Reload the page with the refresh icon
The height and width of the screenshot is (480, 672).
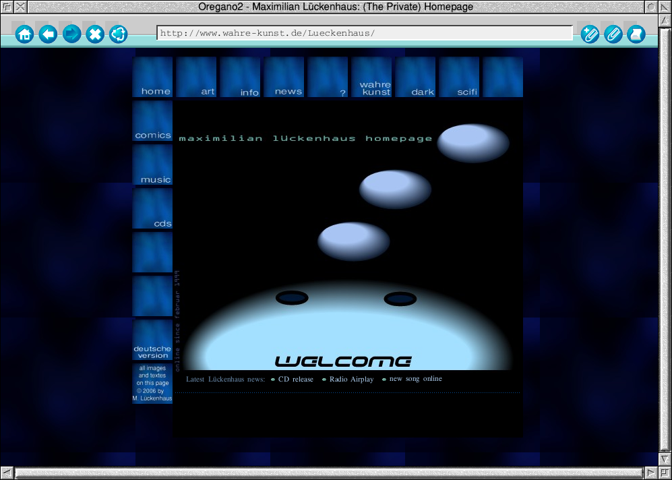point(118,34)
